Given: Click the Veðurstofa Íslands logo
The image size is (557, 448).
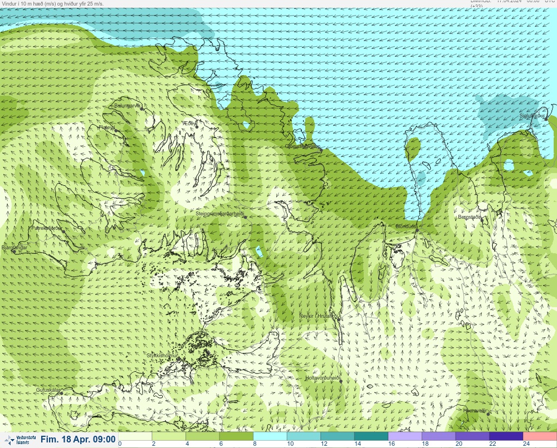Looking at the screenshot, I should [21, 440].
